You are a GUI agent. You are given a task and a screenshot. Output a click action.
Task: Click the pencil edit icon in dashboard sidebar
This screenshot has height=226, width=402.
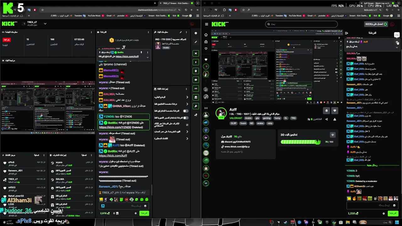196,42
